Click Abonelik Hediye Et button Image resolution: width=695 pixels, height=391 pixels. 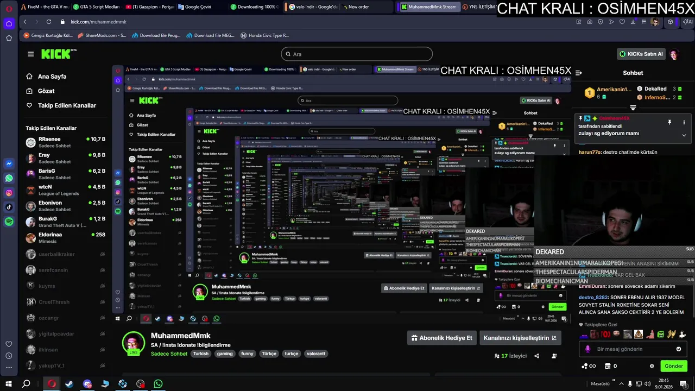[442, 338]
